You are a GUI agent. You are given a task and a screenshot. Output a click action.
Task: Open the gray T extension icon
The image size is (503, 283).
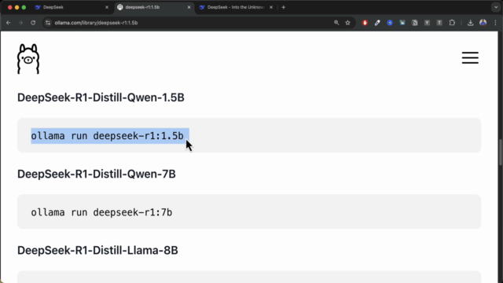coord(439,23)
